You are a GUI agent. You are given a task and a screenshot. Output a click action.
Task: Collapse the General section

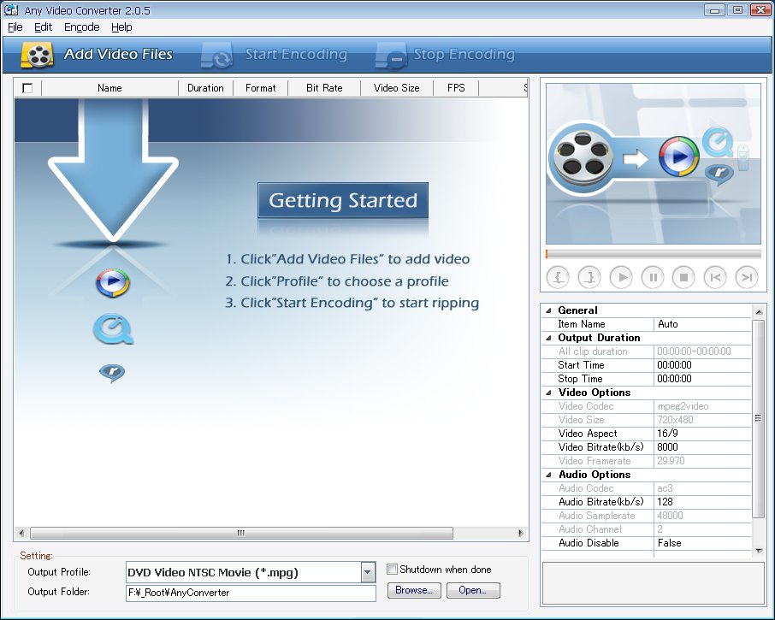tap(548, 310)
